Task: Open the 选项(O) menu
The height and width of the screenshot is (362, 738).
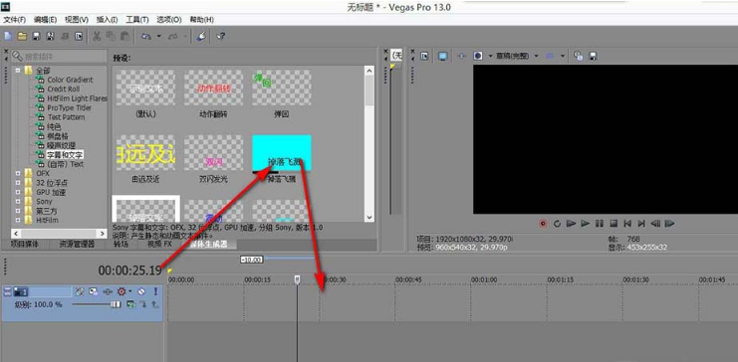Action: pyautogui.click(x=169, y=20)
